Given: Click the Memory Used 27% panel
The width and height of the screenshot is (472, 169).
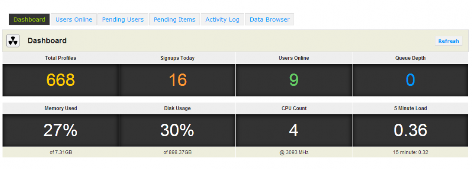Looking at the screenshot, I should tap(60, 130).
